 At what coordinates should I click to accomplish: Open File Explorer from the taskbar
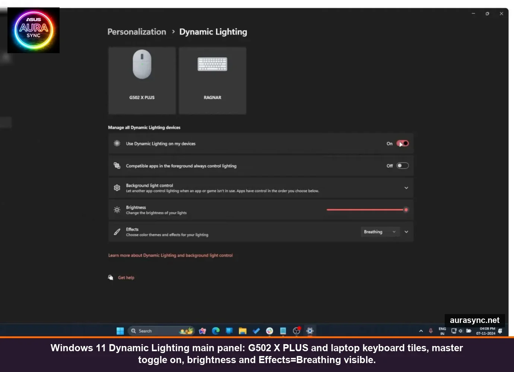point(242,331)
